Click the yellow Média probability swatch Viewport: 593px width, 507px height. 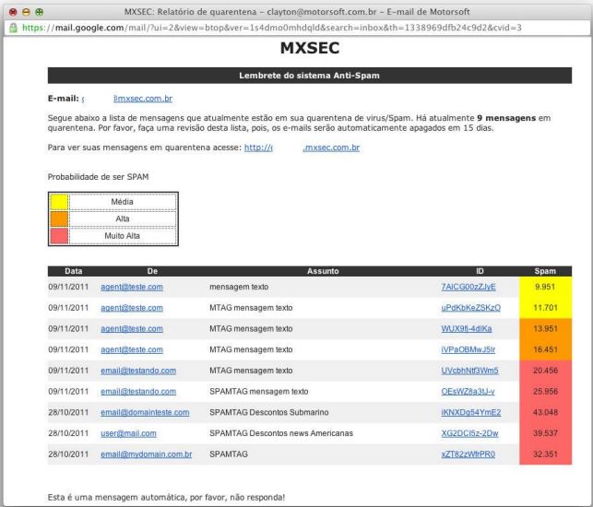pyautogui.click(x=58, y=202)
